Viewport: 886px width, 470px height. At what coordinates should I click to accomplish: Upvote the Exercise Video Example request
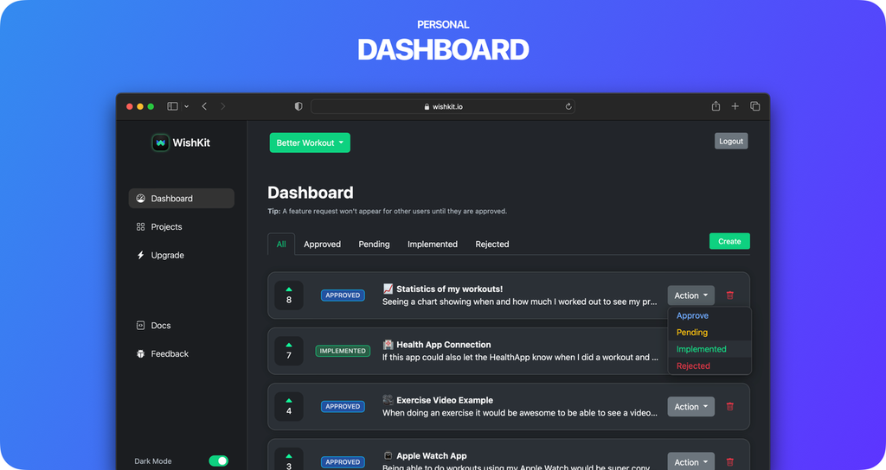point(289,406)
